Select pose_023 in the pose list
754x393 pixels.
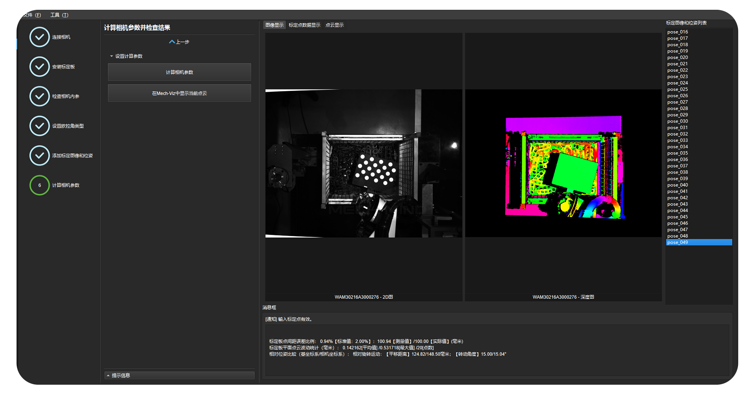699,76
